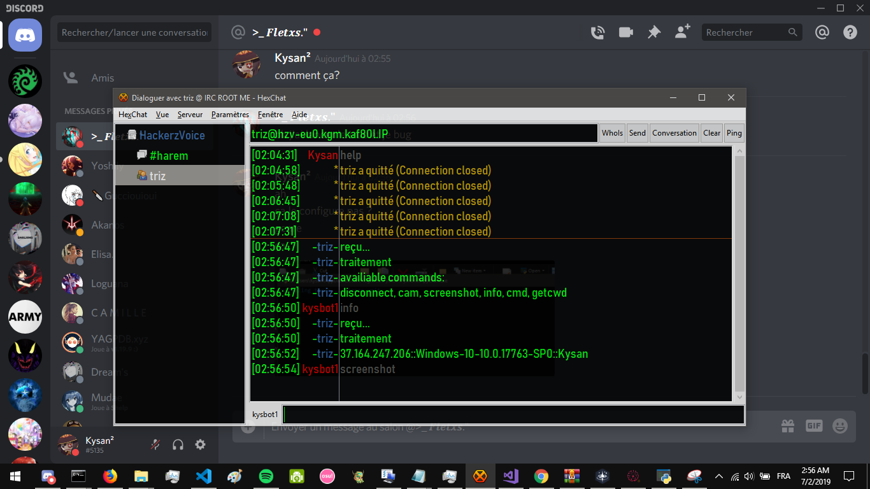Open WinRAR from the taskbar
Screen dimensions: 870x489
pyautogui.click(x=571, y=476)
